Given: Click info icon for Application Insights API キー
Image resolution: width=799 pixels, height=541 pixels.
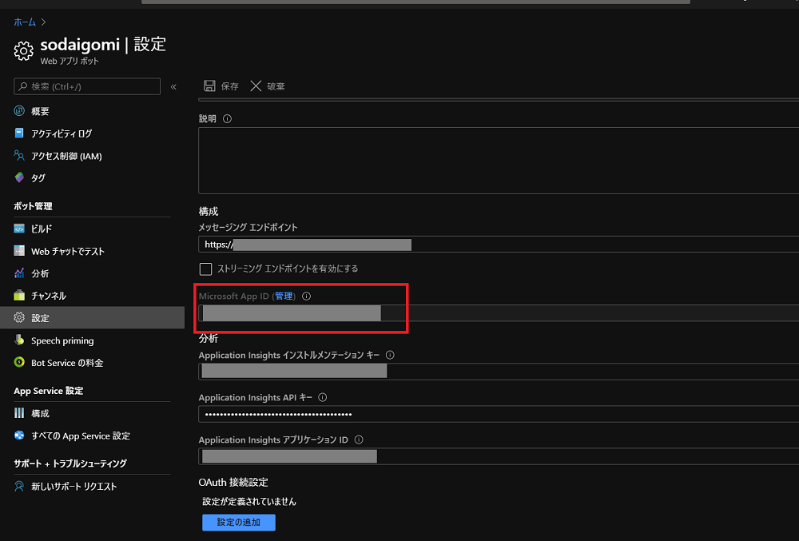Looking at the screenshot, I should [x=323, y=397].
